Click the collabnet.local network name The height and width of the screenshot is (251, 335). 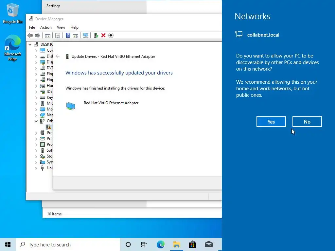click(x=263, y=35)
